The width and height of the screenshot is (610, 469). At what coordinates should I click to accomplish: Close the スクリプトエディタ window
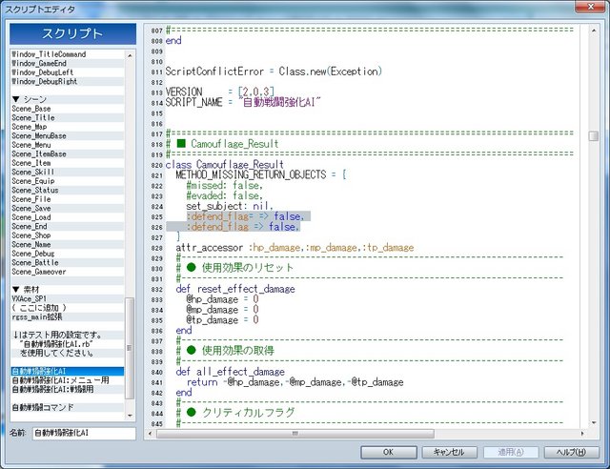(x=590, y=7)
